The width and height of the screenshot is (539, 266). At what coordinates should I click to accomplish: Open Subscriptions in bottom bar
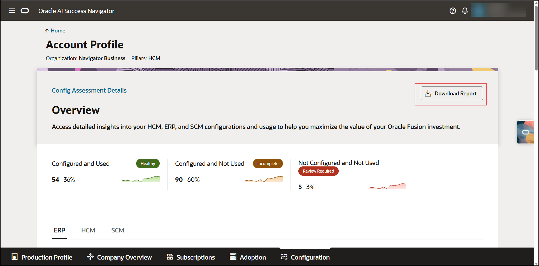(x=191, y=257)
